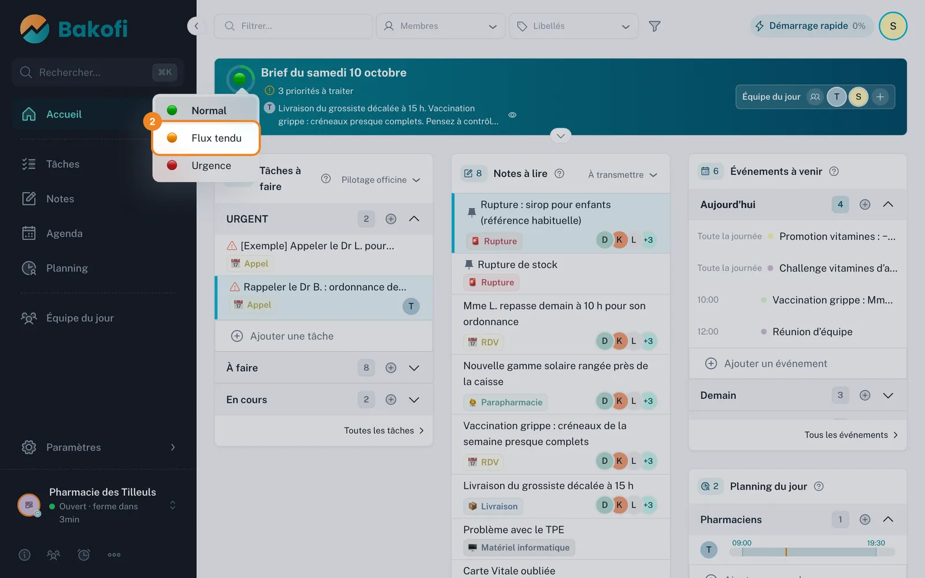Open the À transmettre dropdown
The width and height of the screenshot is (925, 578).
(623, 175)
